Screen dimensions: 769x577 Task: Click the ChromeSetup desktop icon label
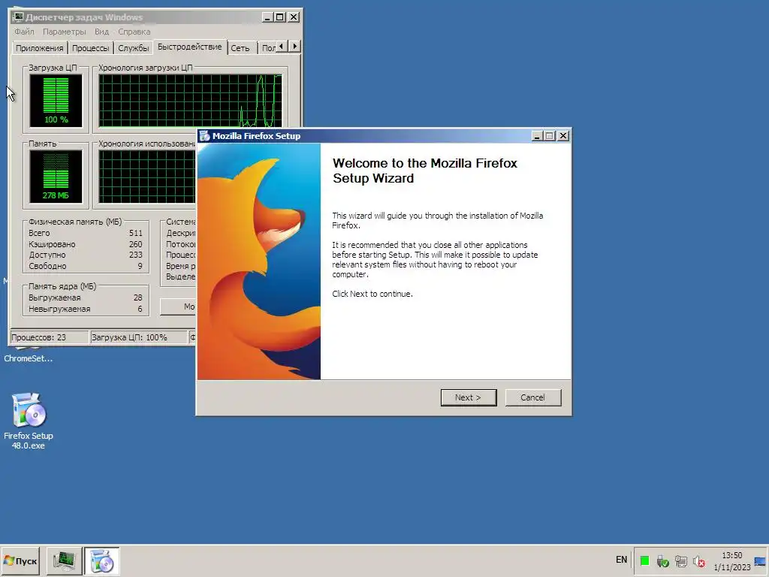coord(29,358)
